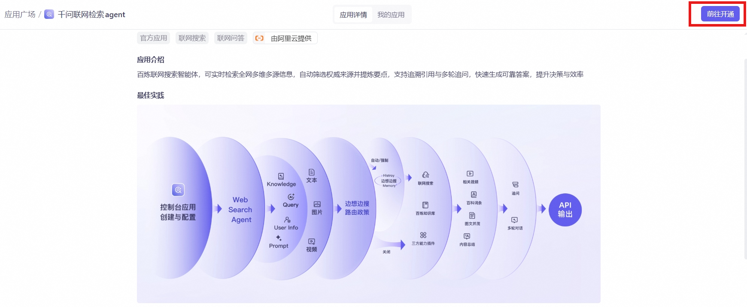
Task: Select the 官方应用 tag
Action: tap(153, 38)
